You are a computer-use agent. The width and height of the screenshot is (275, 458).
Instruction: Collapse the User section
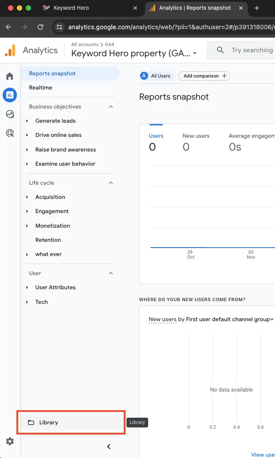click(x=110, y=273)
